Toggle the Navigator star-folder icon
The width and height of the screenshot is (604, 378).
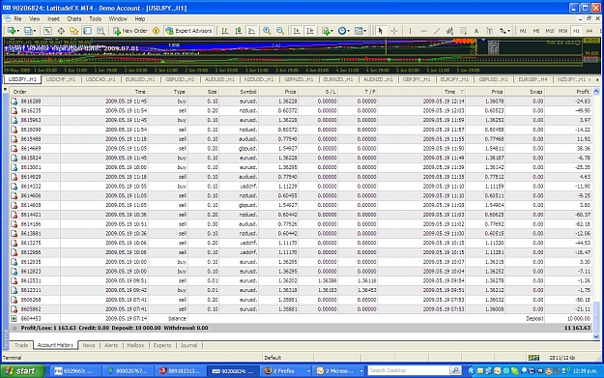click(x=74, y=31)
